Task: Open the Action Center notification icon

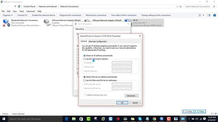Action: tap(204, 119)
